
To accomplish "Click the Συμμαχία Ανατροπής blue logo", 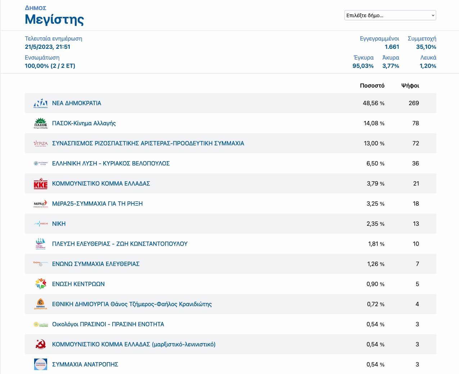I will (x=40, y=364).
